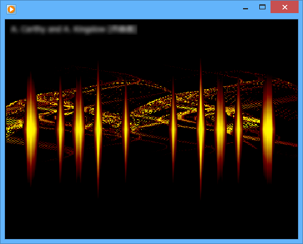Screen dimensions: 303x244
Task: Click the tallest spike on the right half
Action: pyautogui.click(x=201, y=129)
